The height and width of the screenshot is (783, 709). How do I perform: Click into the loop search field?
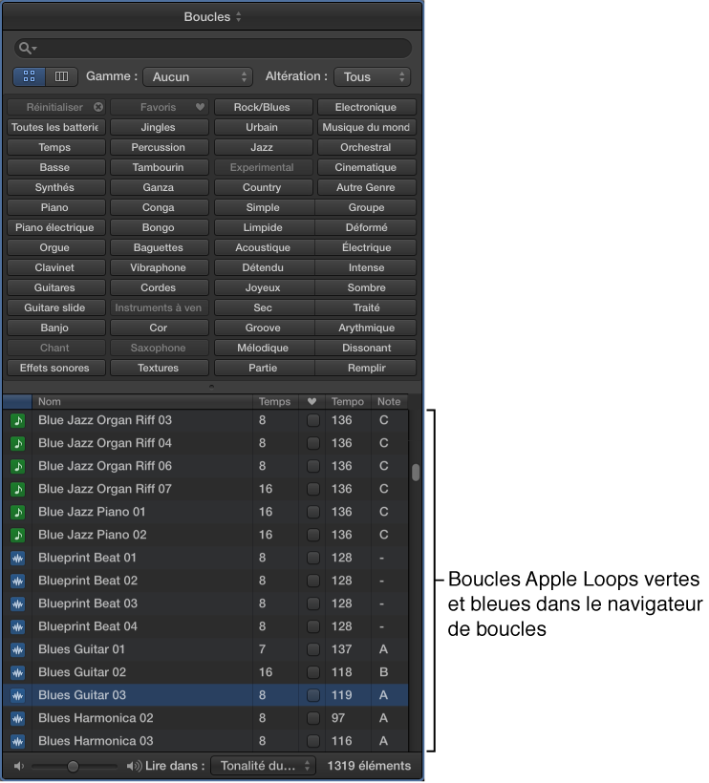(213, 49)
